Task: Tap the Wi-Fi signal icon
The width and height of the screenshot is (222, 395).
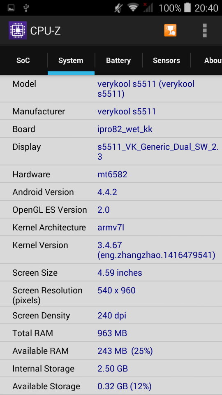Action: pyautogui.click(x=133, y=7)
